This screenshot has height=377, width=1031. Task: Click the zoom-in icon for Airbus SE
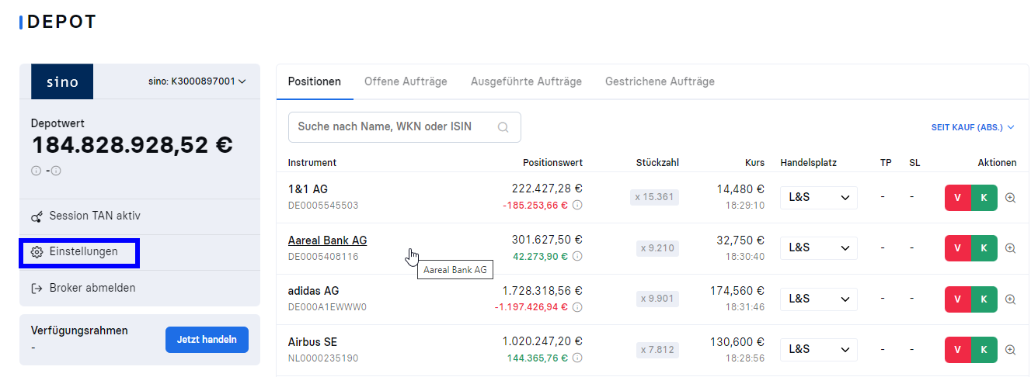pos(1010,350)
